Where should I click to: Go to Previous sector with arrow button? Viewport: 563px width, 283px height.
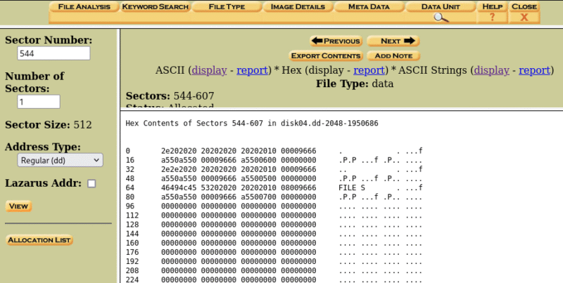click(336, 41)
